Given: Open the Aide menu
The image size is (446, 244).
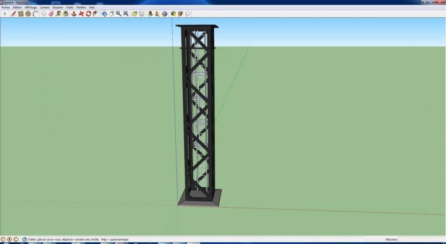Looking at the screenshot, I should [x=92, y=8].
